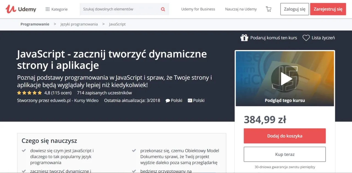This screenshot has height=173, width=352.
Task: Click the 'Zaloguj się' button
Action: [x=294, y=9]
